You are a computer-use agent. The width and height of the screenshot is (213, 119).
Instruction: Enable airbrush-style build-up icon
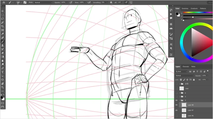coord(89,2)
